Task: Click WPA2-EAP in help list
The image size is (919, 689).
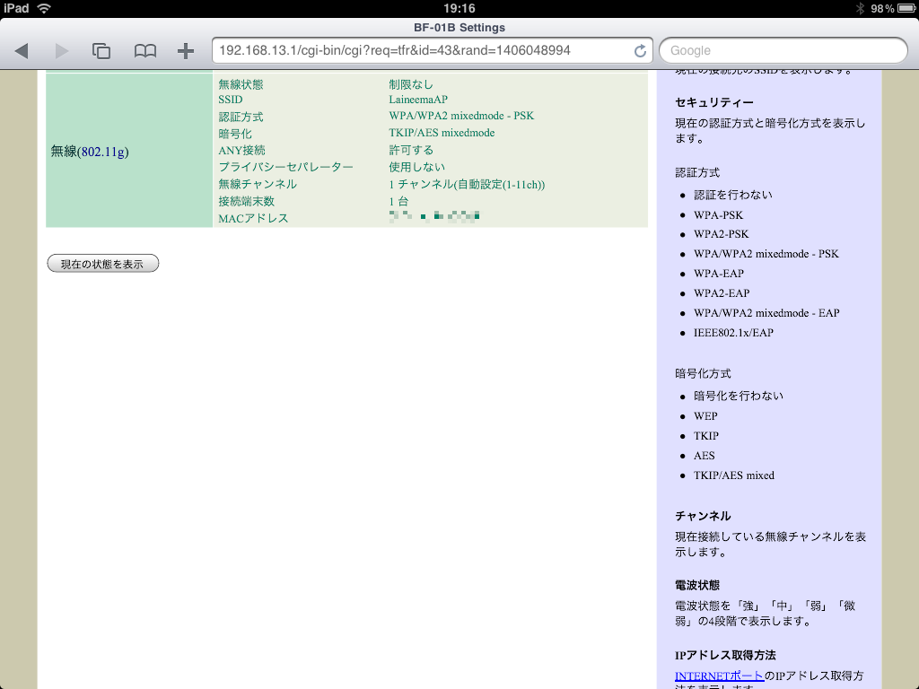Action: [x=722, y=293]
